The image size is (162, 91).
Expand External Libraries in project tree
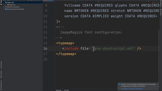click(x=4, y=7)
